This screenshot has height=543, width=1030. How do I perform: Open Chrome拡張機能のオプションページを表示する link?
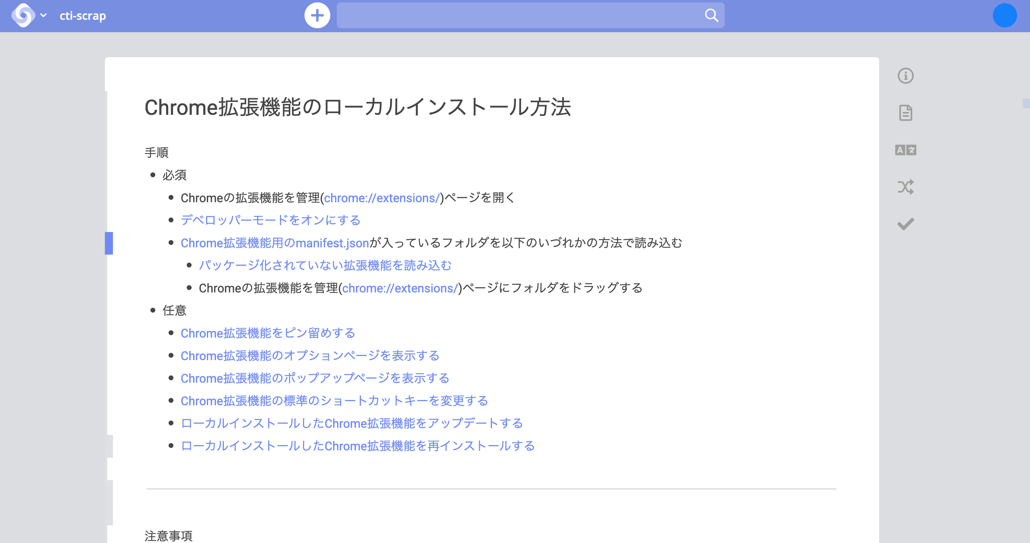310,356
